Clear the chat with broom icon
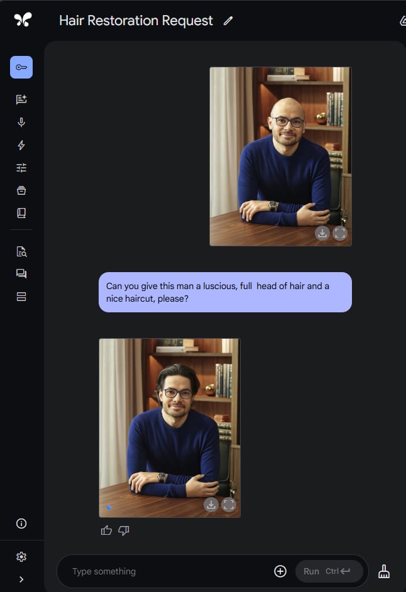This screenshot has width=406, height=592. [x=384, y=571]
